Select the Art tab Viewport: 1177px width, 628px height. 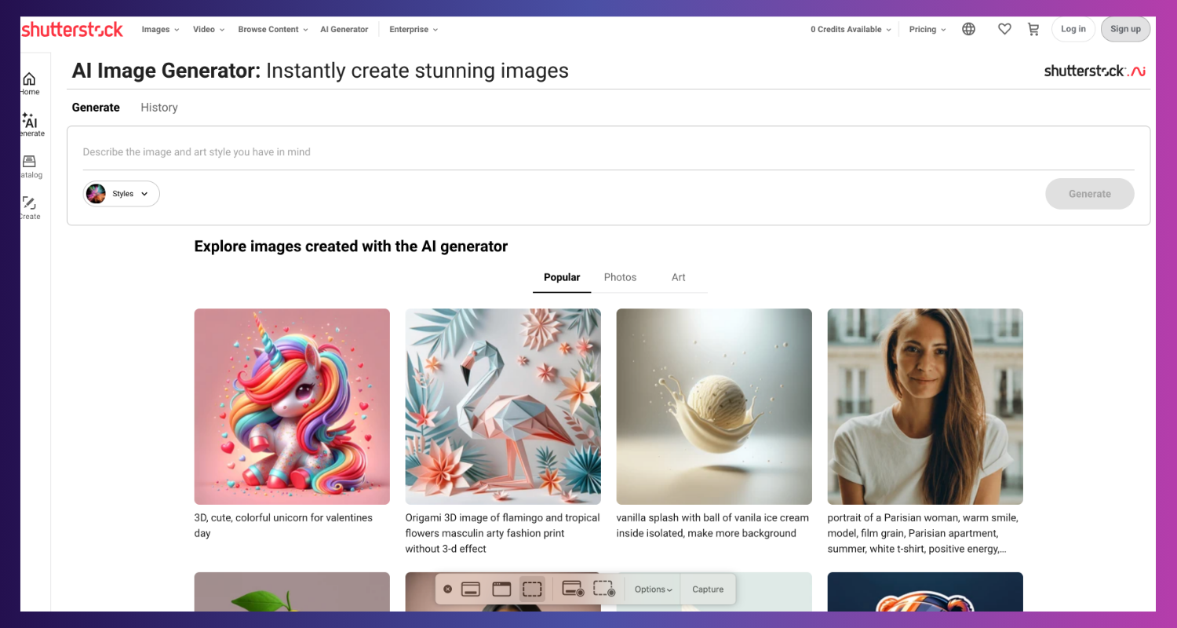pyautogui.click(x=679, y=277)
